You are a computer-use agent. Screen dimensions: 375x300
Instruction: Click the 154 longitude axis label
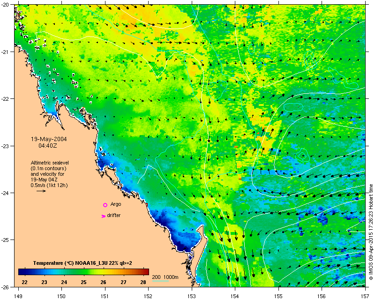235,296
